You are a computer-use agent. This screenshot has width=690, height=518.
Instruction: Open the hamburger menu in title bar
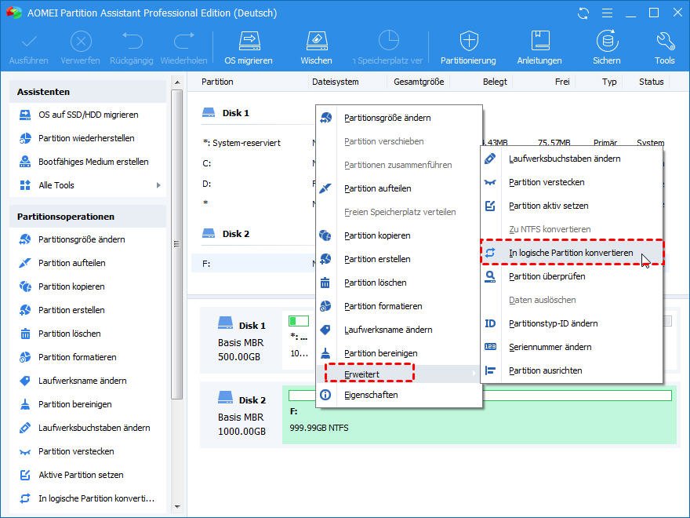click(607, 13)
